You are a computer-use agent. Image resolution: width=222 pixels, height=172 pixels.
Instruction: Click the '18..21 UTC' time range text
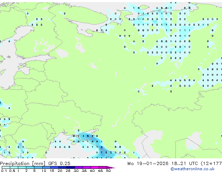pyautogui.click(x=185, y=164)
